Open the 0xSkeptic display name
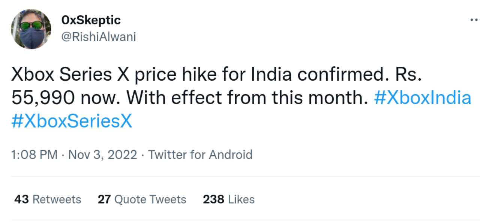This screenshot has height=222, width=480. [x=90, y=20]
